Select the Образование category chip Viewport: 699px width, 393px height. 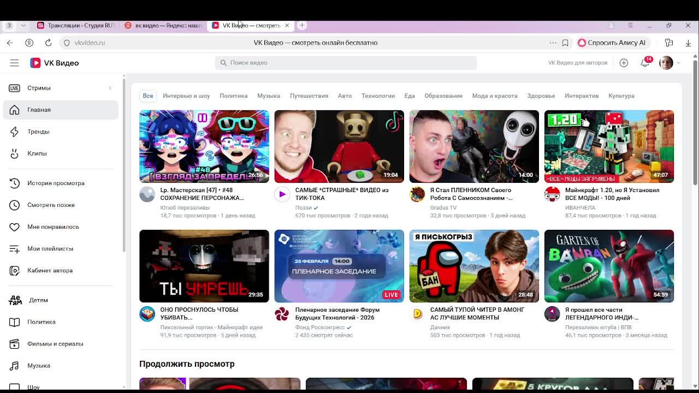(x=443, y=96)
